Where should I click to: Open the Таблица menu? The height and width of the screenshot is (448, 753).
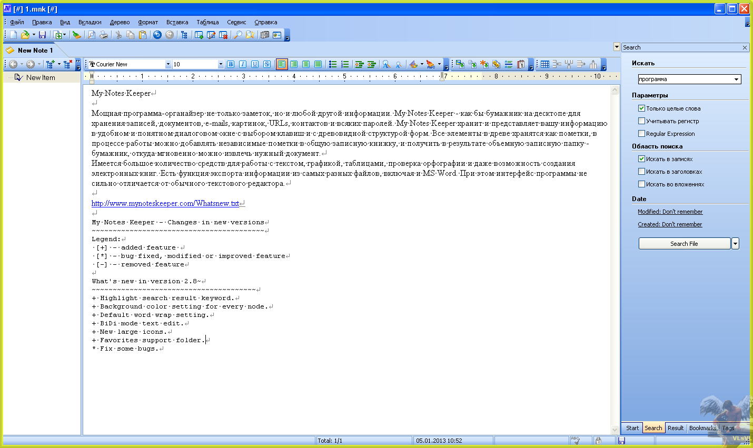207,22
